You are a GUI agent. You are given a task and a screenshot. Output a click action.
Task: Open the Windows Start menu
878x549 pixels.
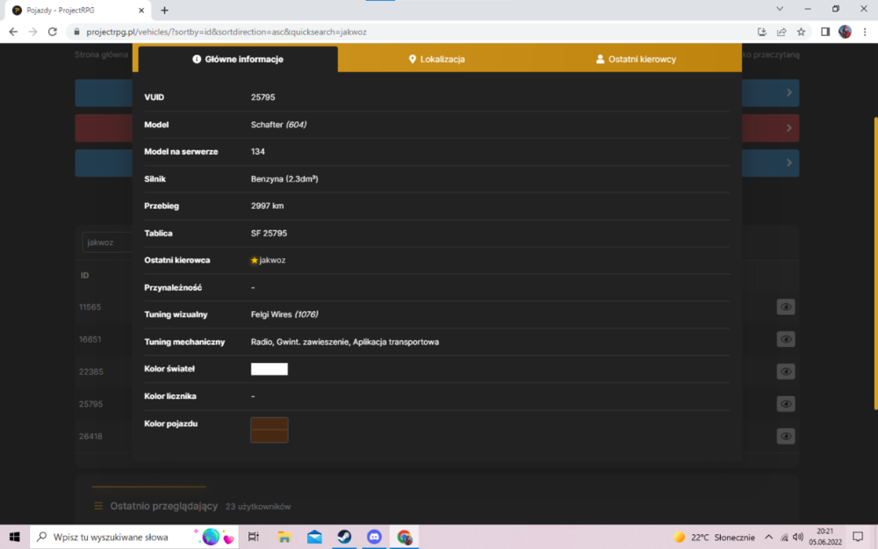click(14, 537)
